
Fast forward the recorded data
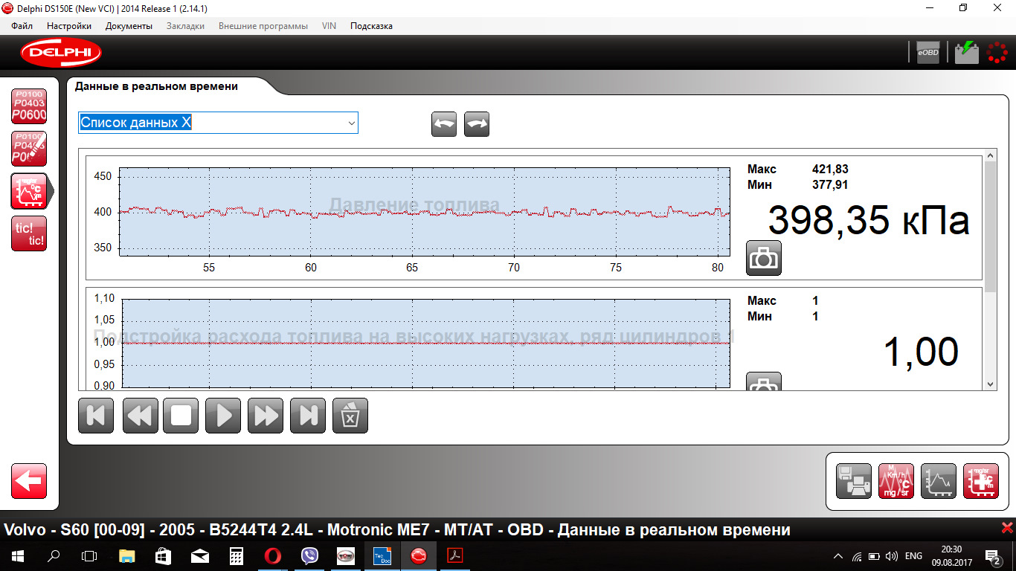coord(266,416)
